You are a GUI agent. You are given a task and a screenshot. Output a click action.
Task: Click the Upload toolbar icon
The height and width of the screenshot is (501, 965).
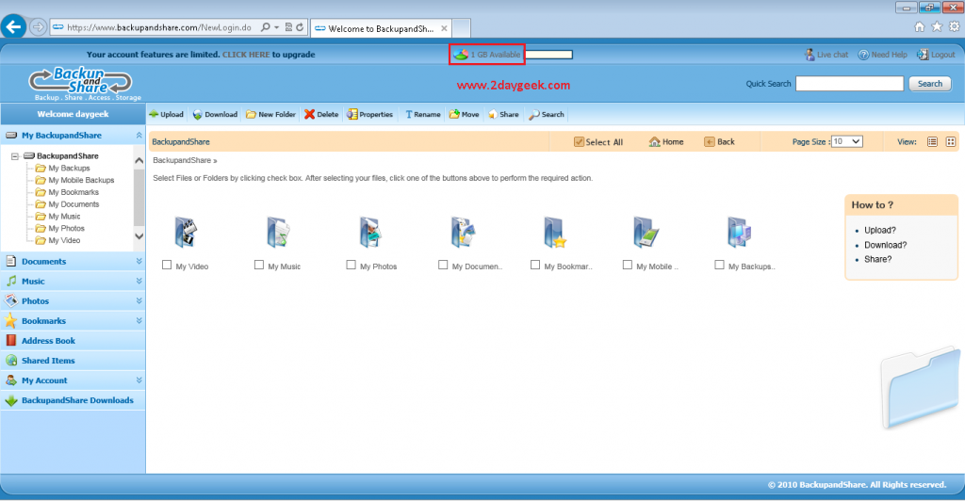pyautogui.click(x=155, y=115)
